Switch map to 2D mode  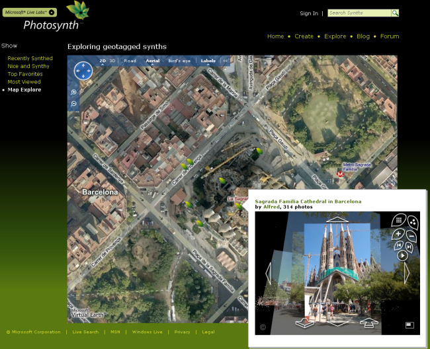coord(103,61)
